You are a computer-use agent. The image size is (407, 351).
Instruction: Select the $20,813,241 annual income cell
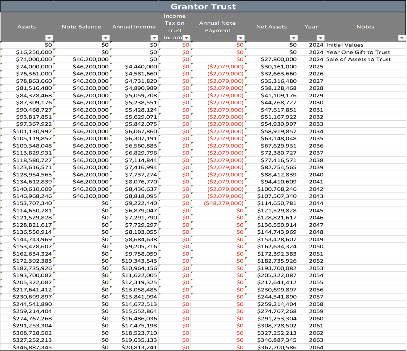[139, 347]
